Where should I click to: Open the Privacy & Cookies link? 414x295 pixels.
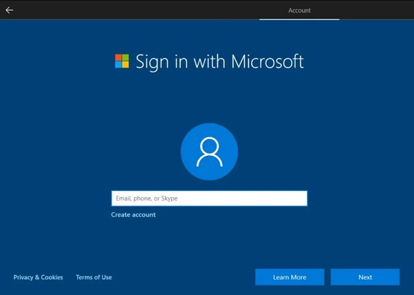click(38, 277)
